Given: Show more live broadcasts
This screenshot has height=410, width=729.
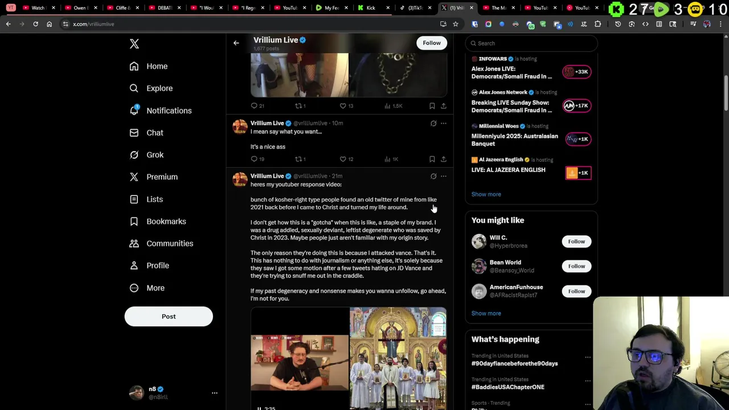Looking at the screenshot, I should point(486,194).
